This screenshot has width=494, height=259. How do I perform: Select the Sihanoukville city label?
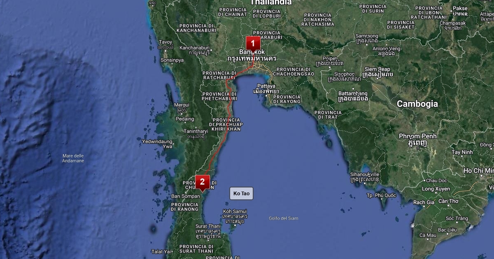tap(364, 174)
